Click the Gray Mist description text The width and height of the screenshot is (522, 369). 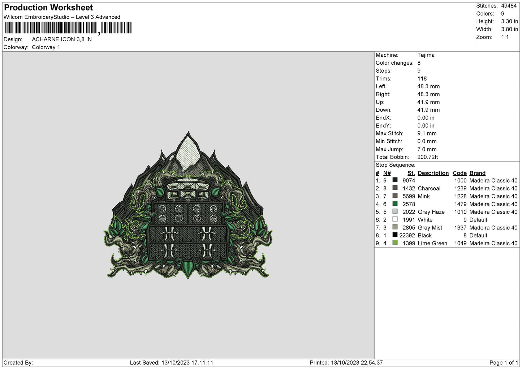coord(430,228)
